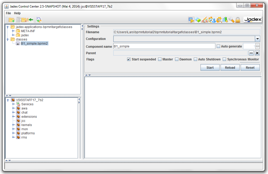The image size is (268, 174).
Task: Open the chat speech bubbles plugin
Action: coord(198,20)
